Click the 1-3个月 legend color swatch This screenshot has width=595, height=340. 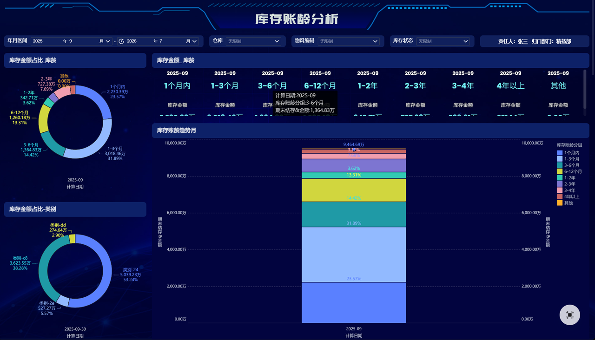(560, 159)
